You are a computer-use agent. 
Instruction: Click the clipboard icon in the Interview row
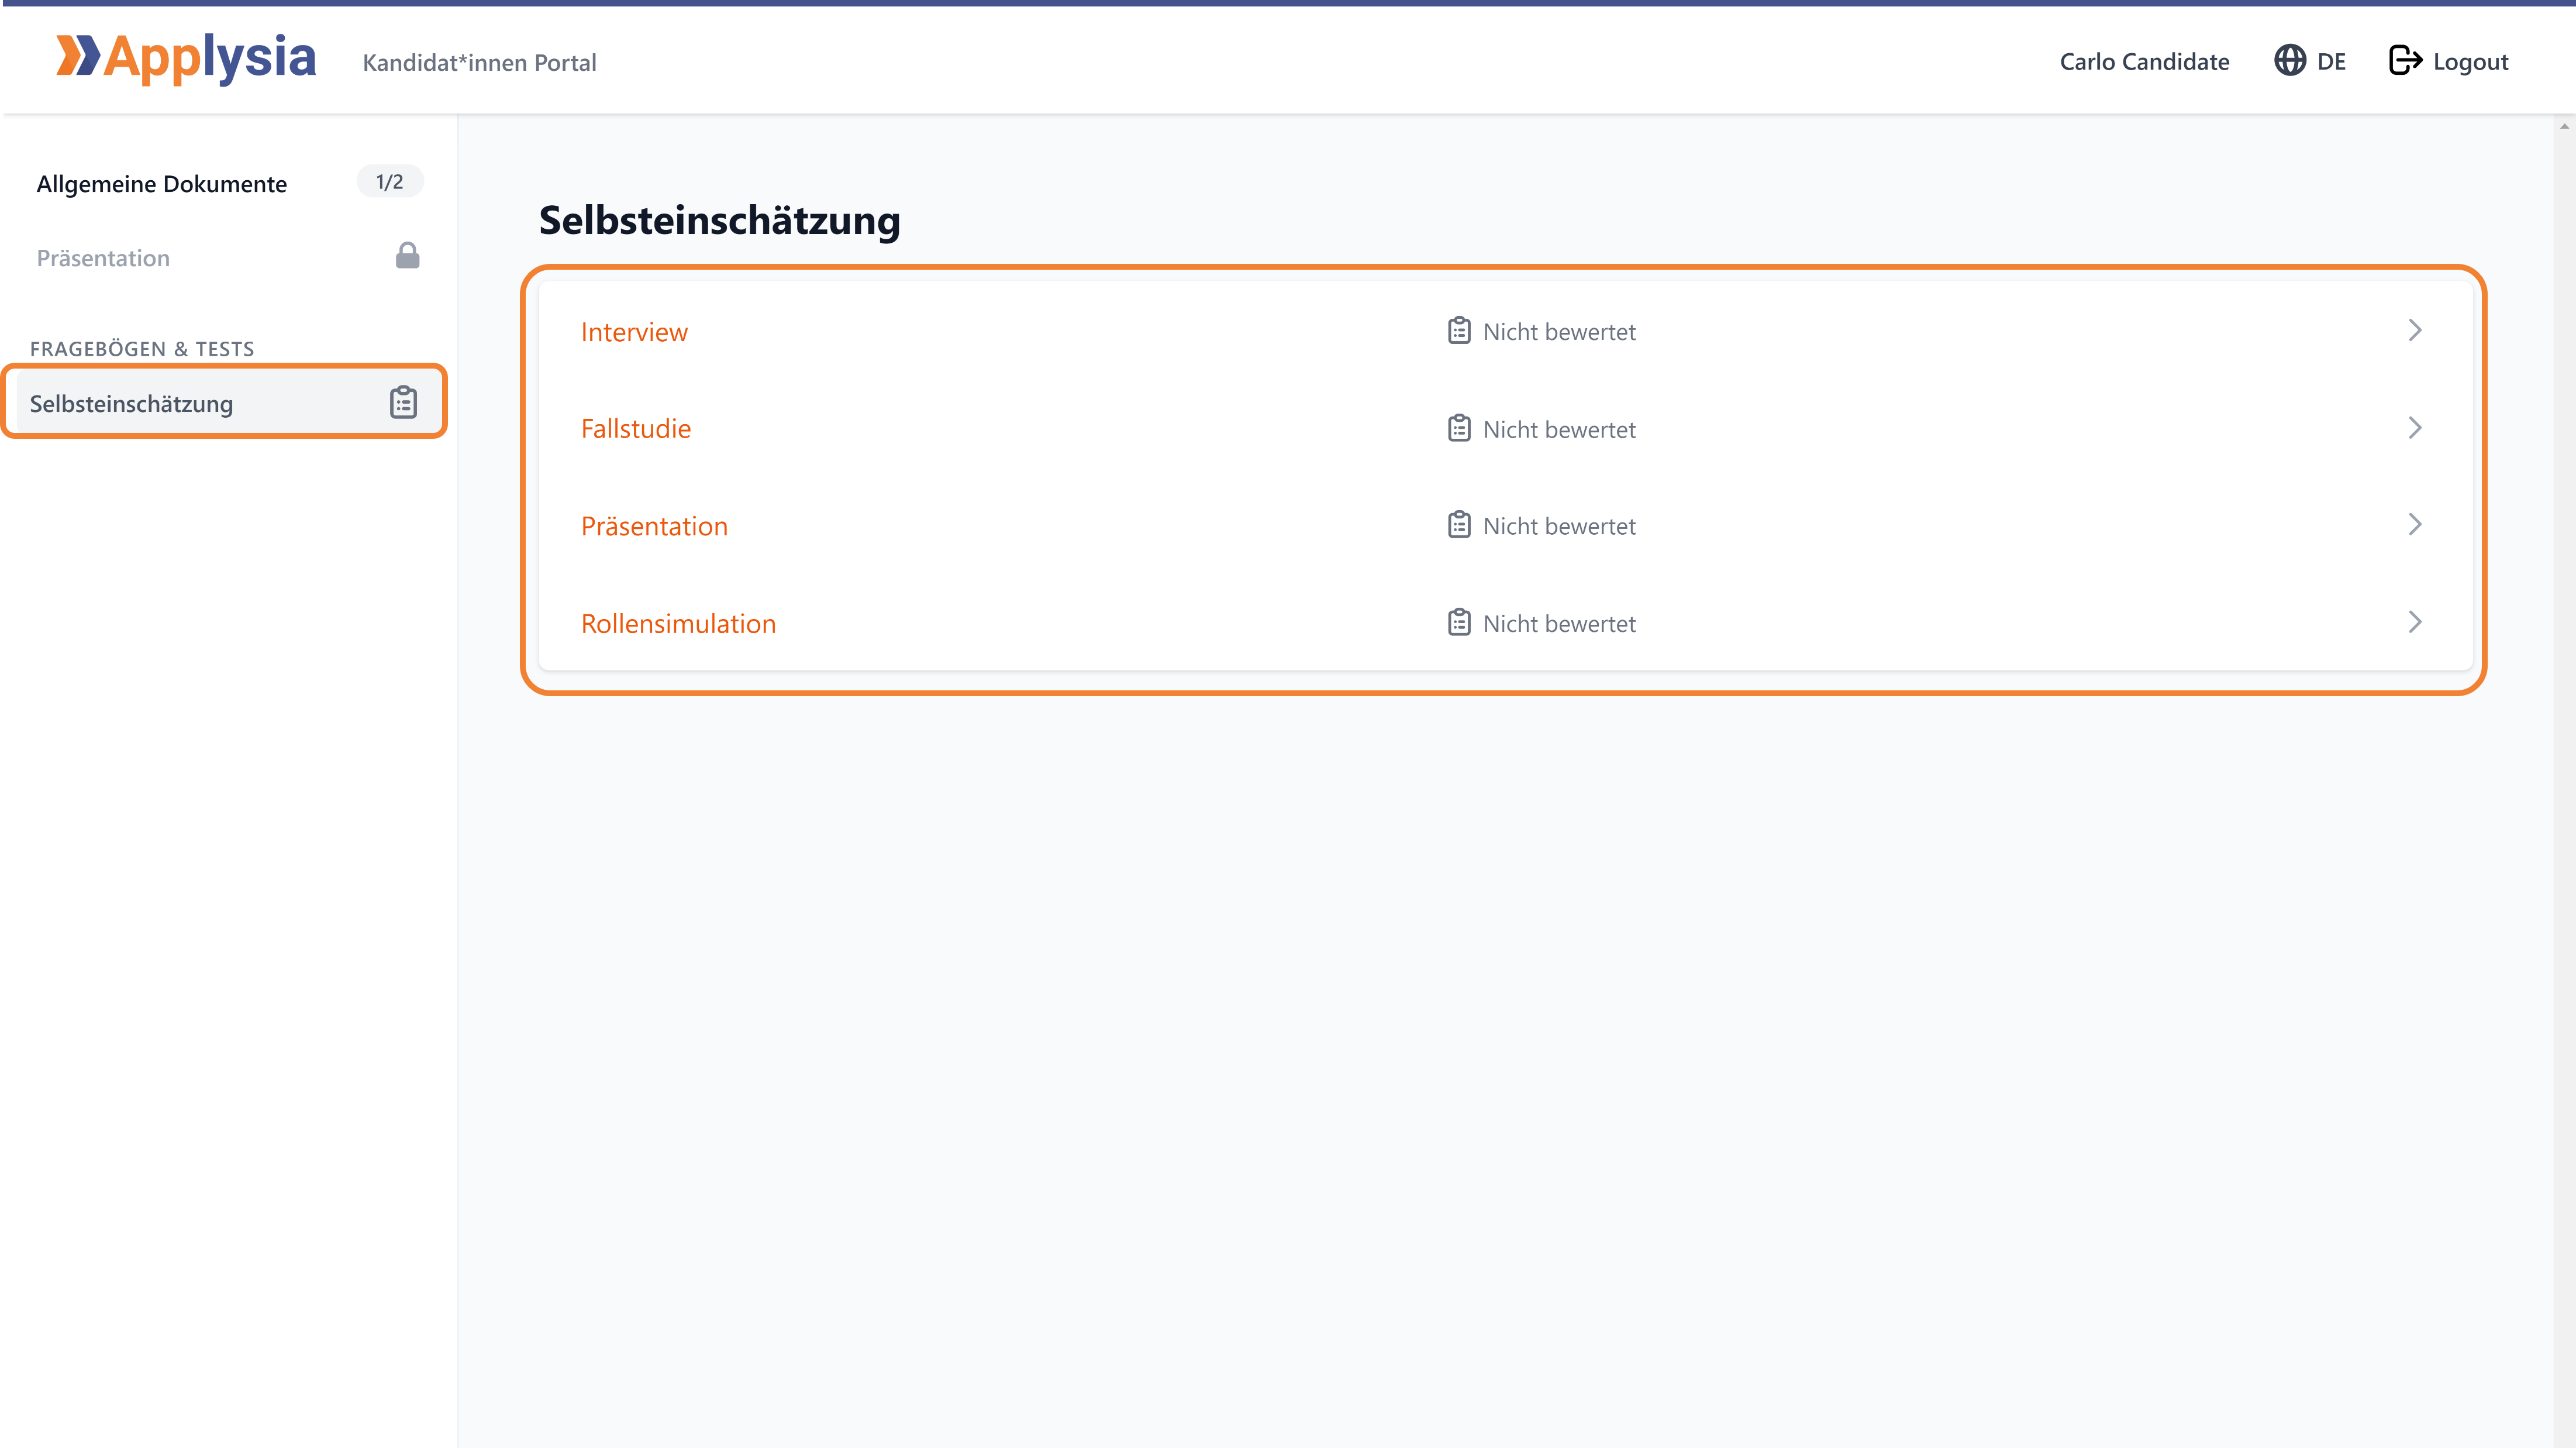point(1459,330)
